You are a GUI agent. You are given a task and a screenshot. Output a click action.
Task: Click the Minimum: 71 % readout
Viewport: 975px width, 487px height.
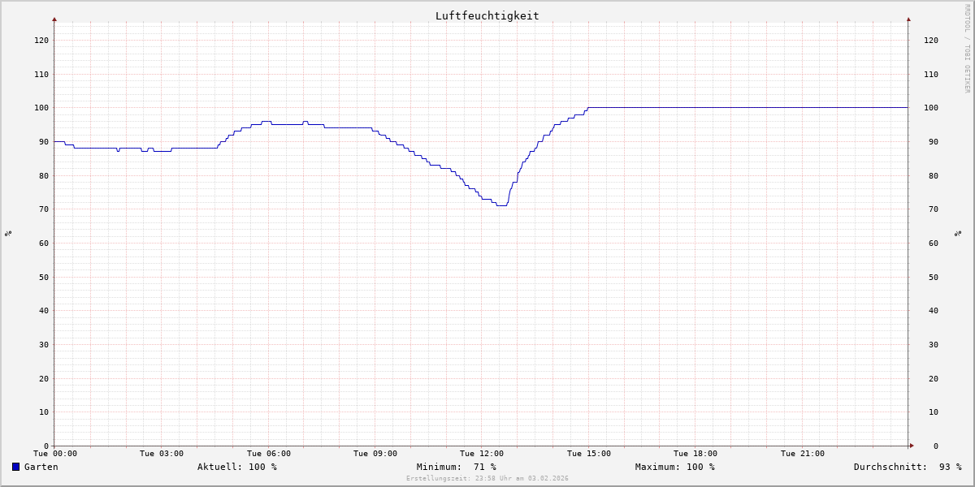point(456,467)
